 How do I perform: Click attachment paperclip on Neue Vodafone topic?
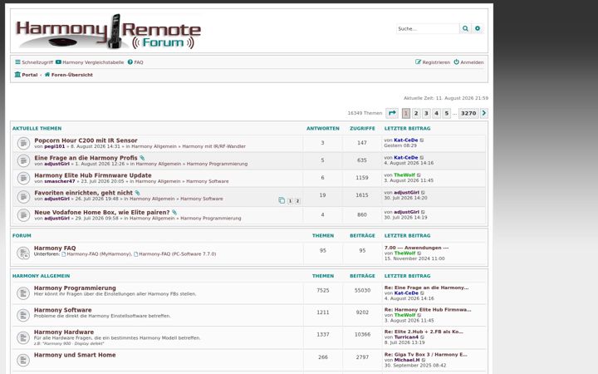tap(174, 213)
